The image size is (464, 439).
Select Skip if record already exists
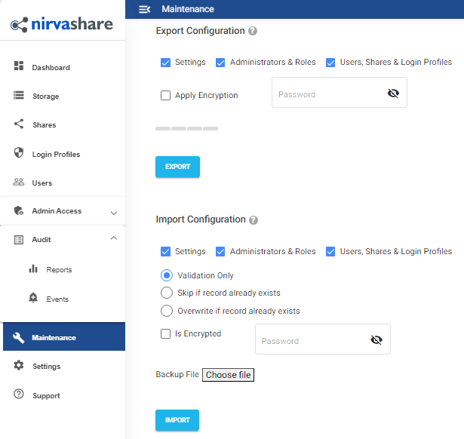coord(167,293)
